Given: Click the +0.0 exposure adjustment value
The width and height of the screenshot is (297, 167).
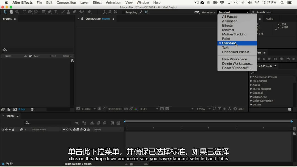Looking at the screenshot, I should pyautogui.click(x=241, y=109).
